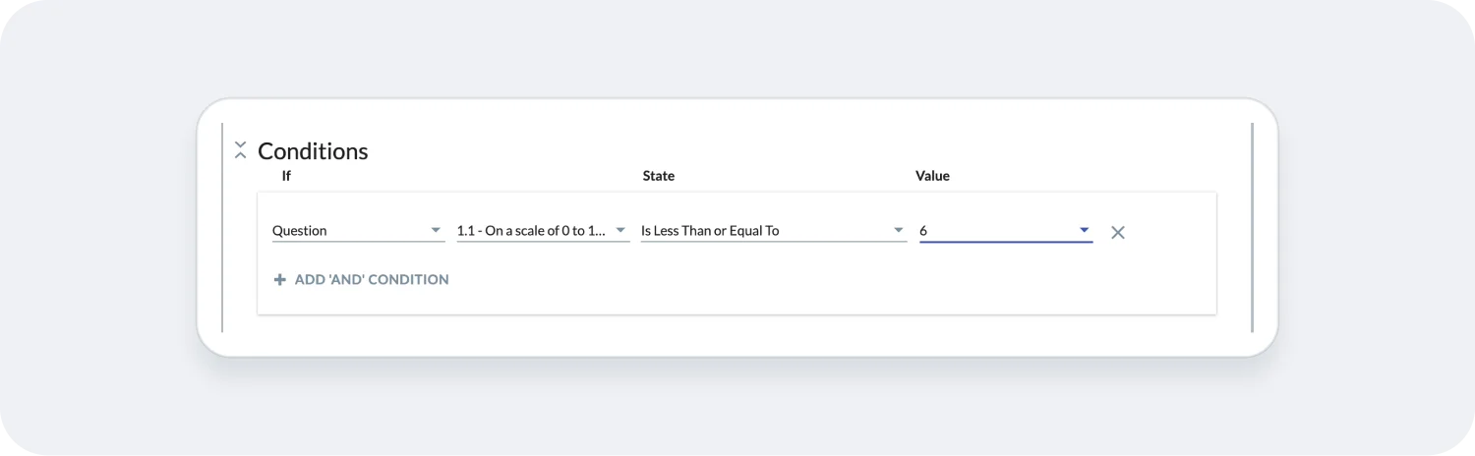Collapse the Conditions section using the chevron icon
The width and height of the screenshot is (1475, 456).
240,150
